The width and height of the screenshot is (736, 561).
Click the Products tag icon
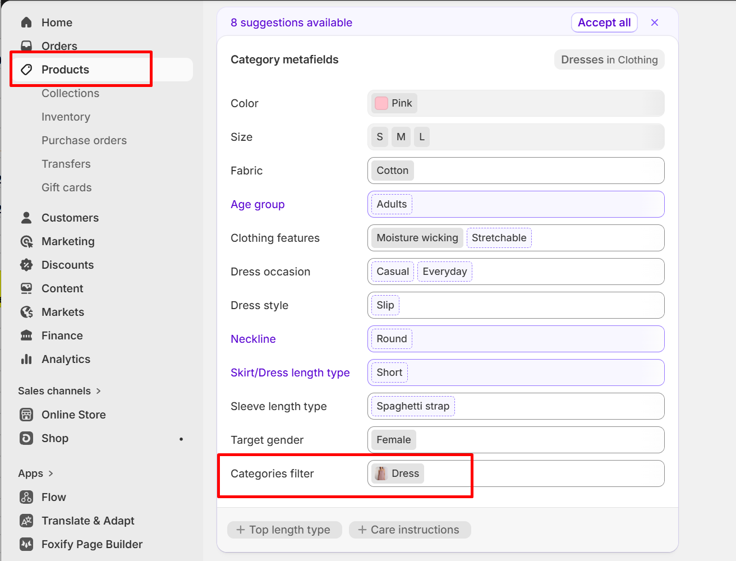pyautogui.click(x=26, y=70)
